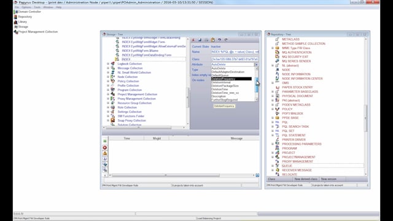Click the Policy Collection icon
Image resolution: width=393 pixels, height=221 pixels.
[x=113, y=81]
